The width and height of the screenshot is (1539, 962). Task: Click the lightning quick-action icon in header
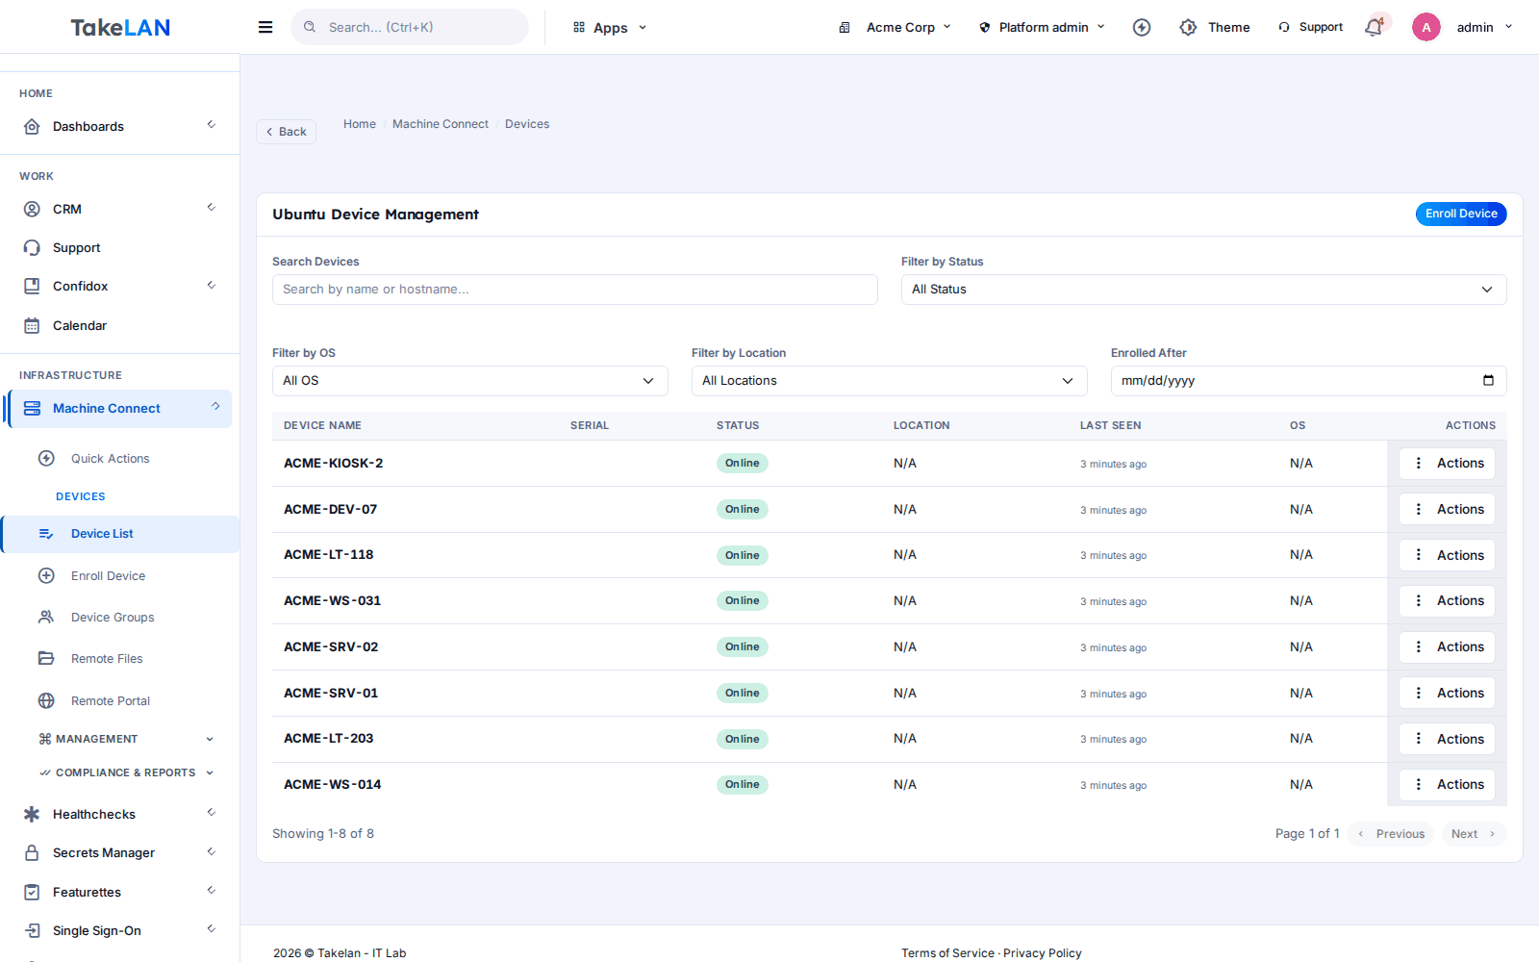(1142, 27)
